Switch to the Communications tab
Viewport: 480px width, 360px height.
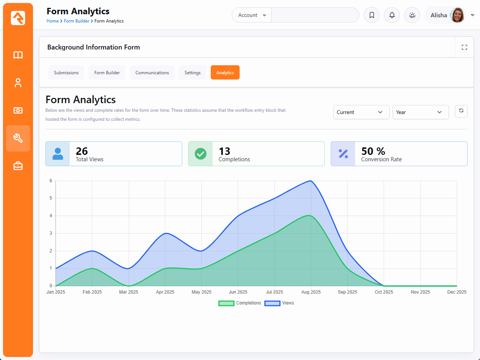tap(152, 73)
